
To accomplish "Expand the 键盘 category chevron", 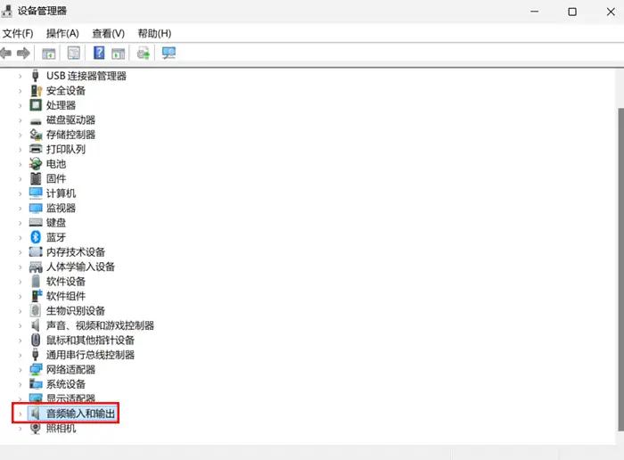I will point(21,223).
